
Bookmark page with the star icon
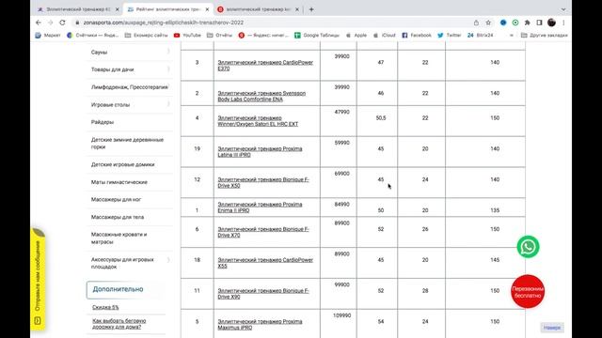coord(488,23)
